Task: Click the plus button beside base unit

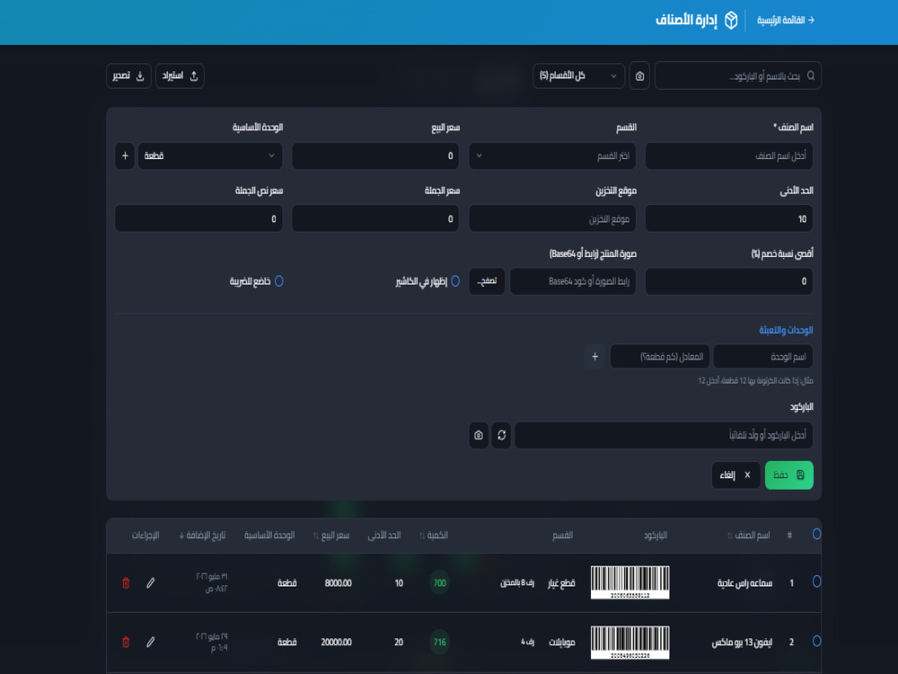Action: click(x=125, y=155)
